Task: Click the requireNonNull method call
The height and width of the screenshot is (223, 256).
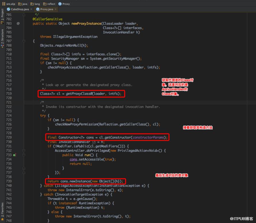Action: 68,45
